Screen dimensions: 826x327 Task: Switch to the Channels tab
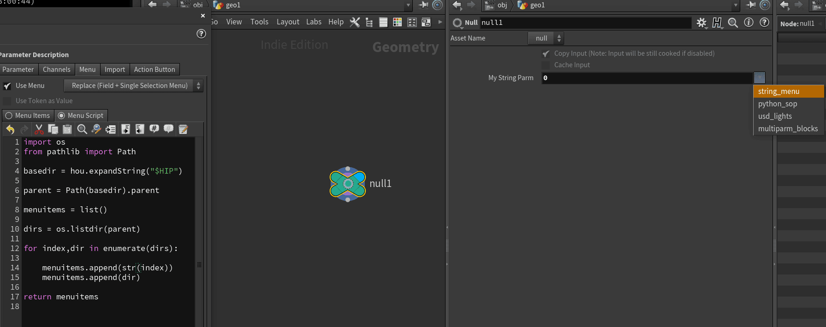[x=56, y=70]
